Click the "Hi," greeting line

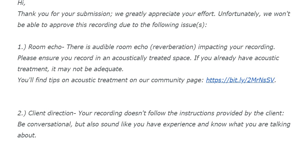[21, 3]
